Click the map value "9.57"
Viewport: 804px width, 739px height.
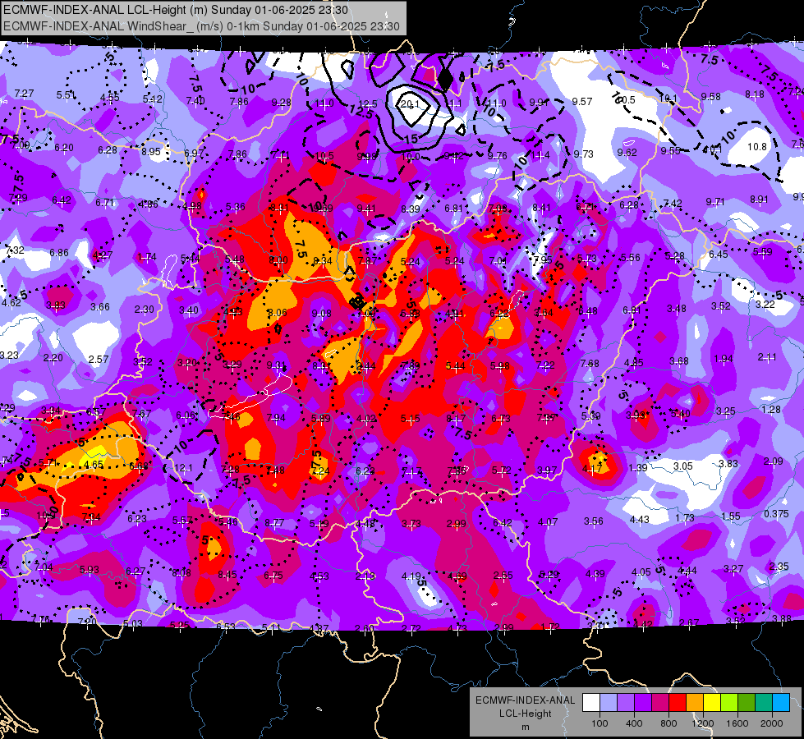(582, 102)
